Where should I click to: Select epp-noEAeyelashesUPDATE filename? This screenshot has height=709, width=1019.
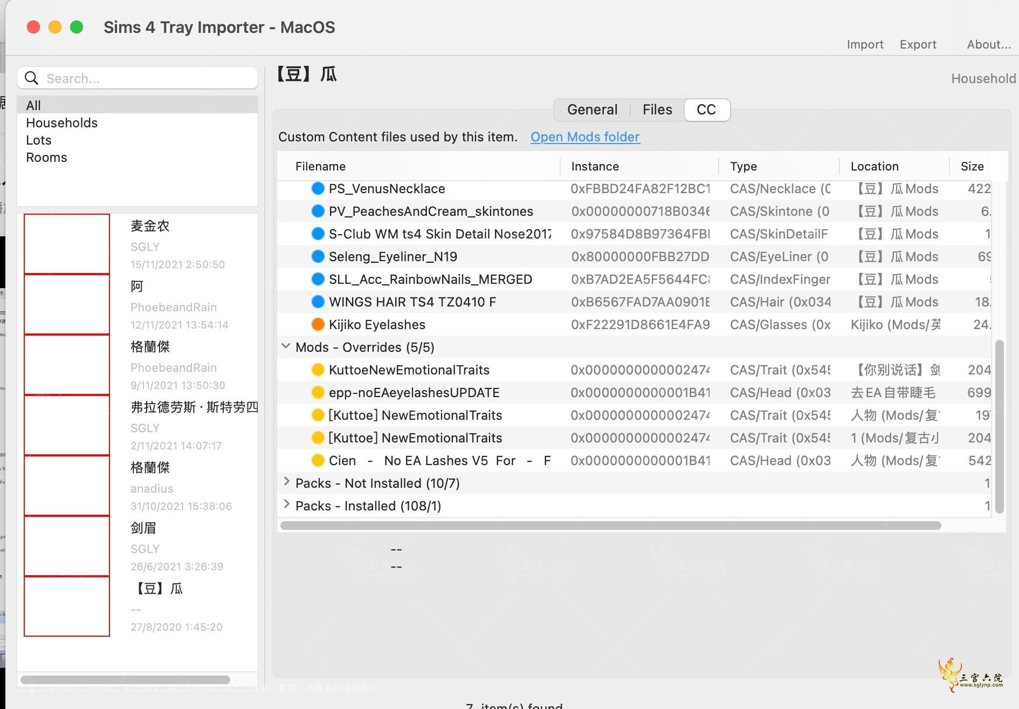point(414,392)
